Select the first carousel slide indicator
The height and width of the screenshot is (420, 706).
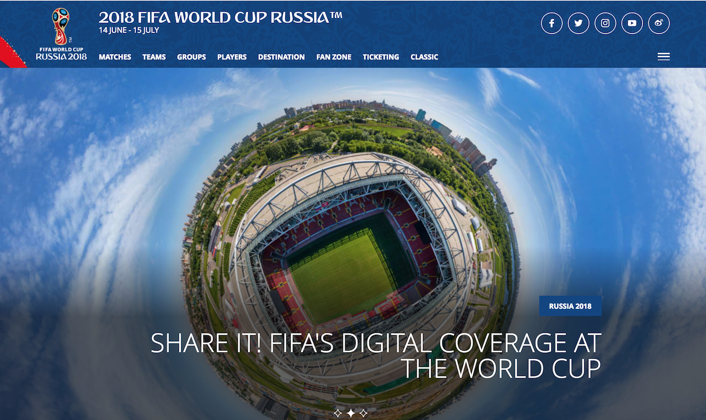(x=338, y=413)
